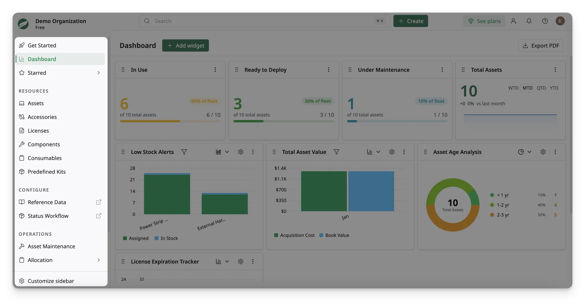Image resolution: width=585 pixels, height=301 pixels.
Task: Open License Expiration Tracker three-dot menu
Action: 253,261
